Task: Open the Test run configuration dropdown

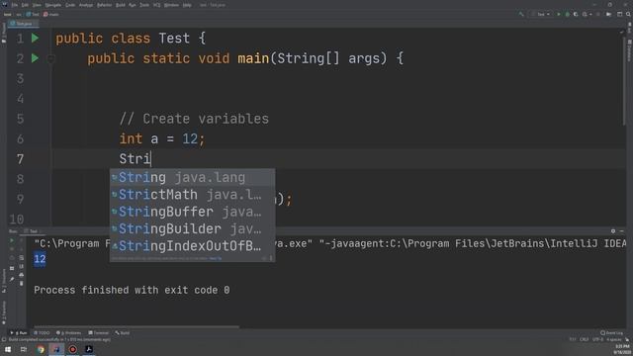Action: click(541, 14)
